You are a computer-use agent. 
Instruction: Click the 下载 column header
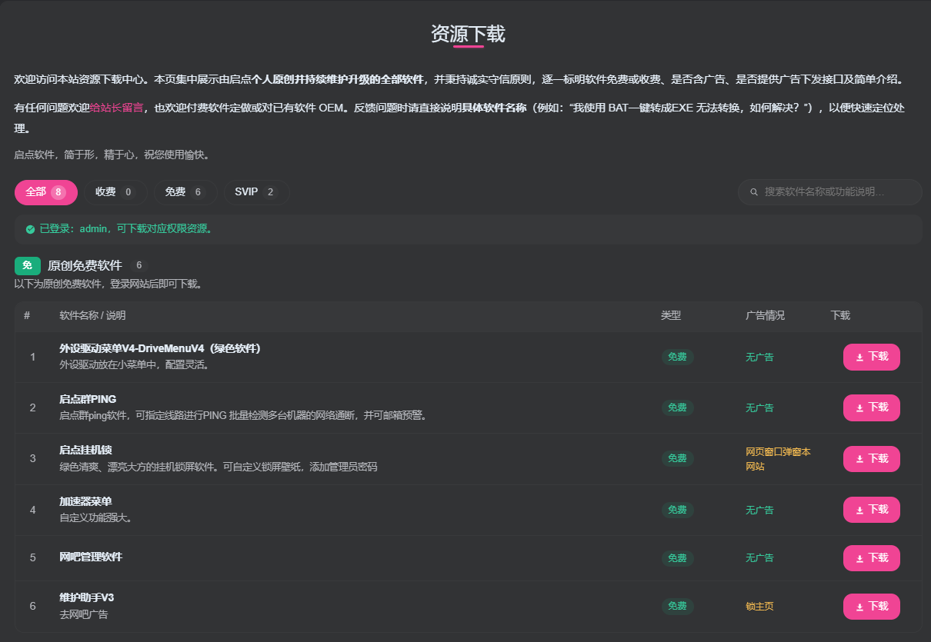tap(840, 315)
